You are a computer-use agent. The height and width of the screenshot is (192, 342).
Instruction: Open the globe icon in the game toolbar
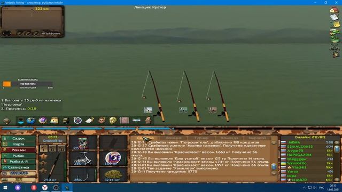[x=31, y=121]
